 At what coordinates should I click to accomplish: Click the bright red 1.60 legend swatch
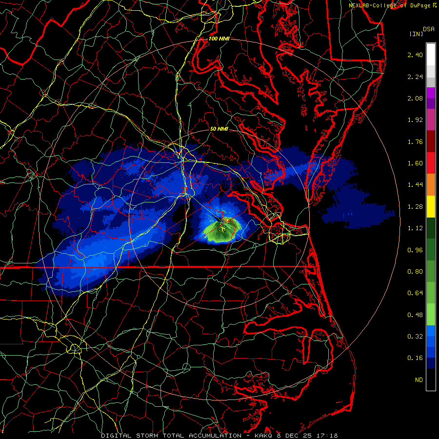[x=431, y=163]
